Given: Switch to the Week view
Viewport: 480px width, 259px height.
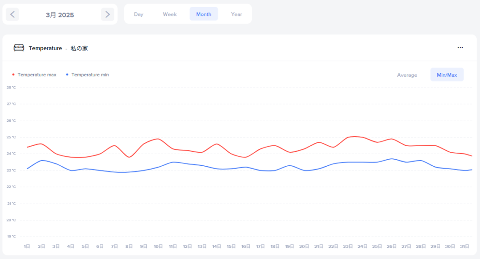Looking at the screenshot, I should pyautogui.click(x=170, y=14).
